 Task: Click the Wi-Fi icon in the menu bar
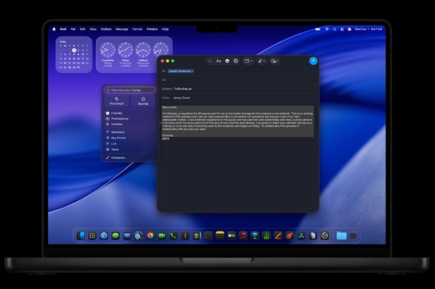tap(327, 29)
